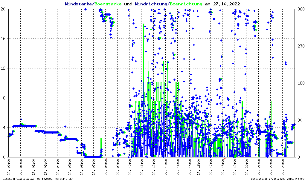
Task: Click right axis label '180'
Action: pyautogui.click(x=301, y=83)
